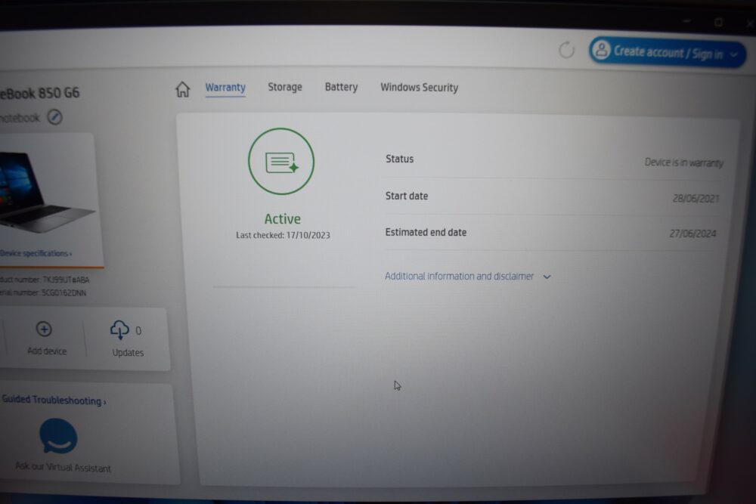Image resolution: width=756 pixels, height=504 pixels.
Task: Select the start date value 28/06/2021
Action: click(696, 198)
